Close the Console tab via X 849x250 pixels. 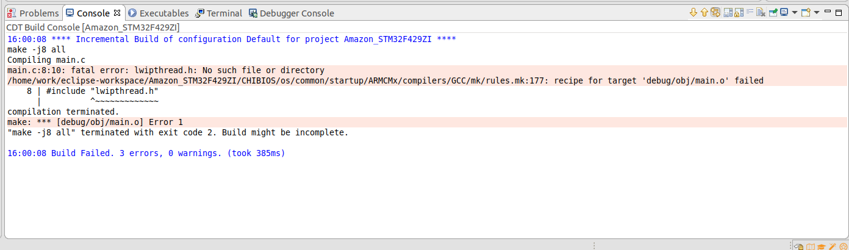(117, 12)
